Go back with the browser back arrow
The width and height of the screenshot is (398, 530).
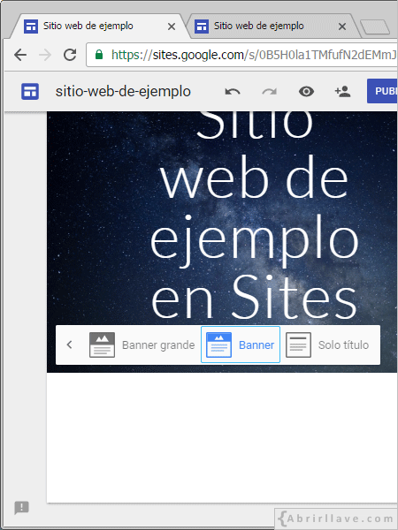pyautogui.click(x=20, y=55)
